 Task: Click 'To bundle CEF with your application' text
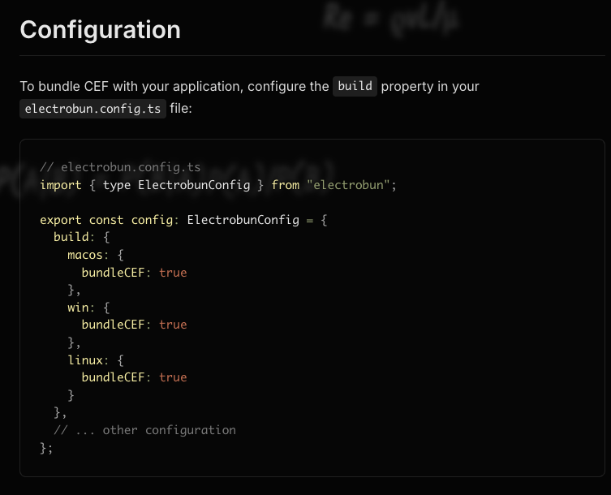[131, 87]
